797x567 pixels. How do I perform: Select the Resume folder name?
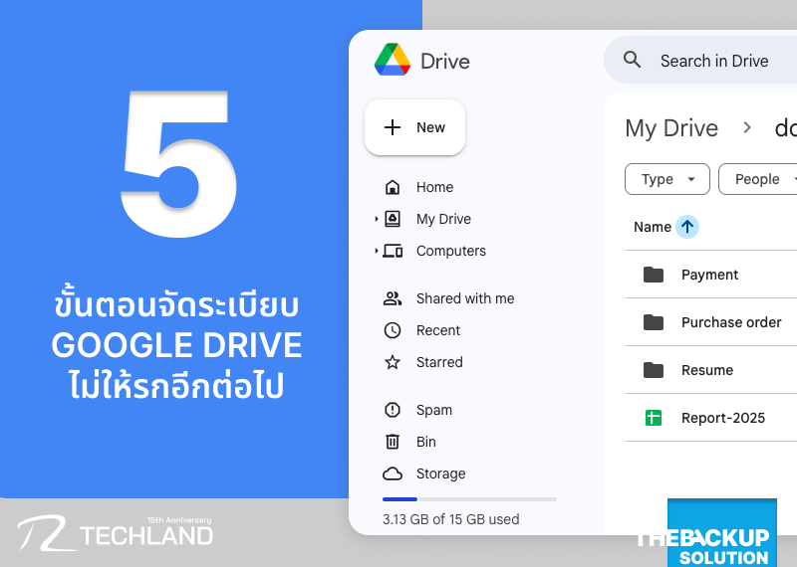click(707, 370)
